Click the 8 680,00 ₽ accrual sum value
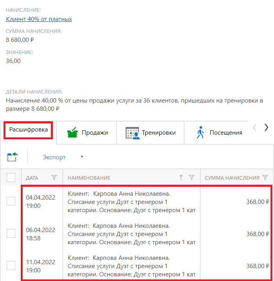 20,40
